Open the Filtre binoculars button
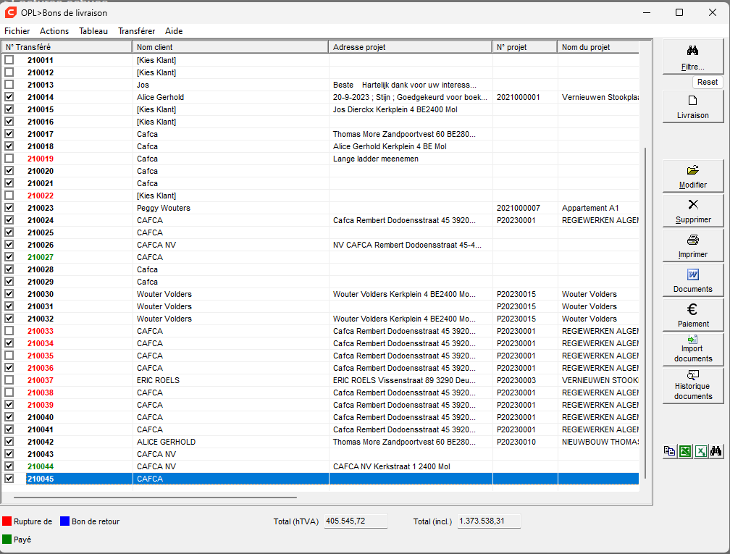 pyautogui.click(x=693, y=57)
